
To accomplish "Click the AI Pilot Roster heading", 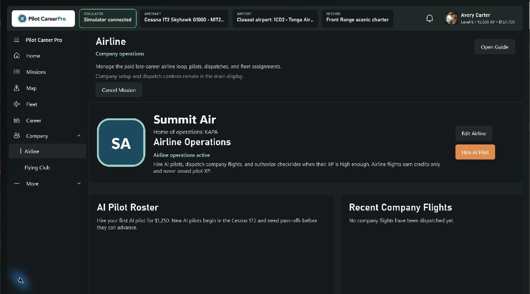I will tap(128, 207).
